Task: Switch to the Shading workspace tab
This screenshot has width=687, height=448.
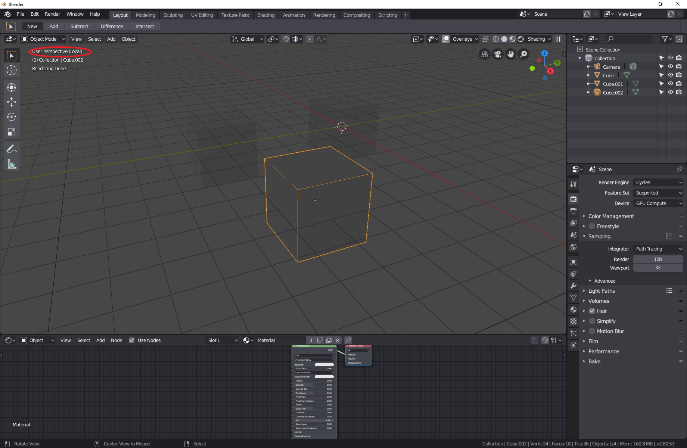Action: pyautogui.click(x=266, y=15)
